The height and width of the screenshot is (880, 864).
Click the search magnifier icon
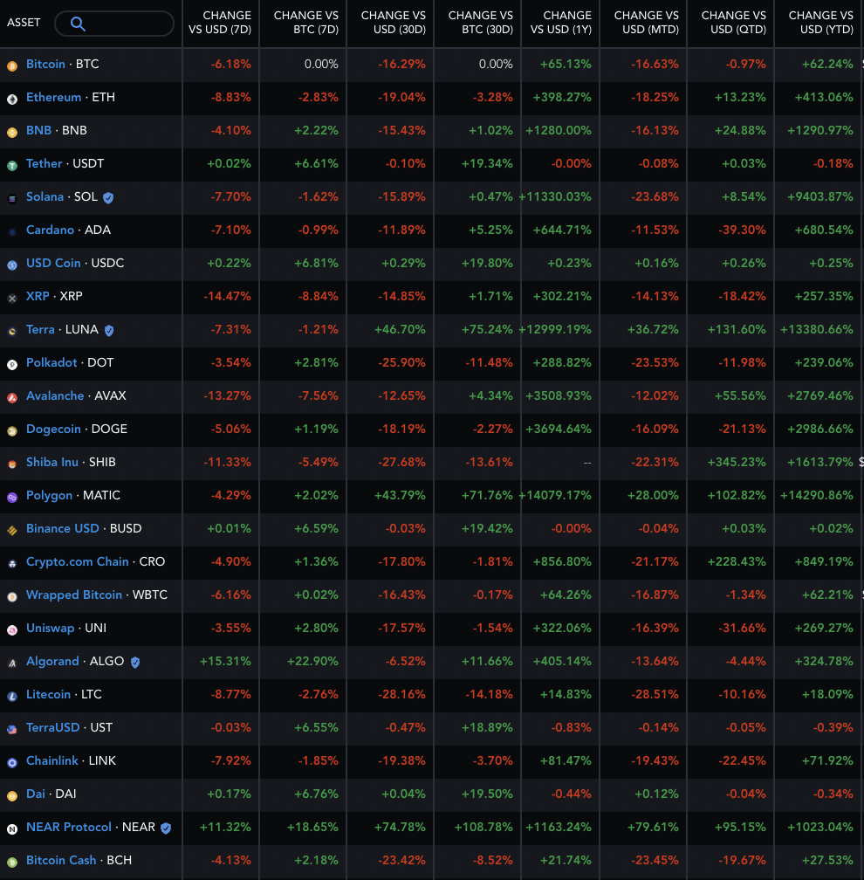[x=78, y=24]
